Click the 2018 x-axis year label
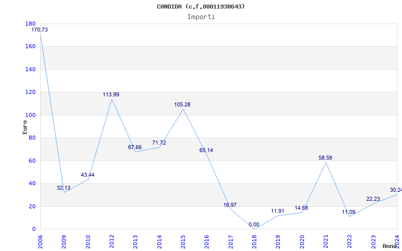This screenshot has height=251, width=402. click(x=254, y=242)
